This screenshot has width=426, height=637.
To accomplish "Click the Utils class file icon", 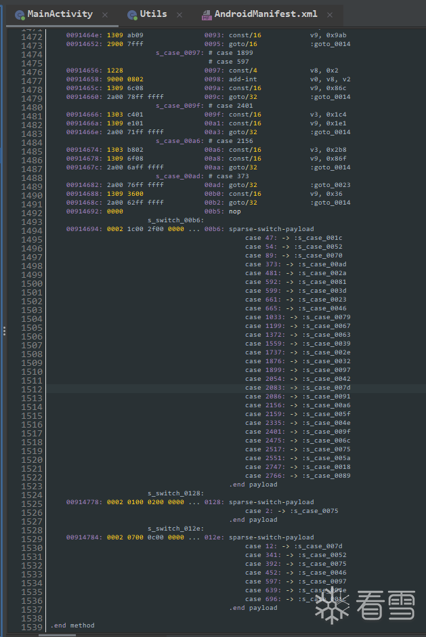I will [x=131, y=14].
